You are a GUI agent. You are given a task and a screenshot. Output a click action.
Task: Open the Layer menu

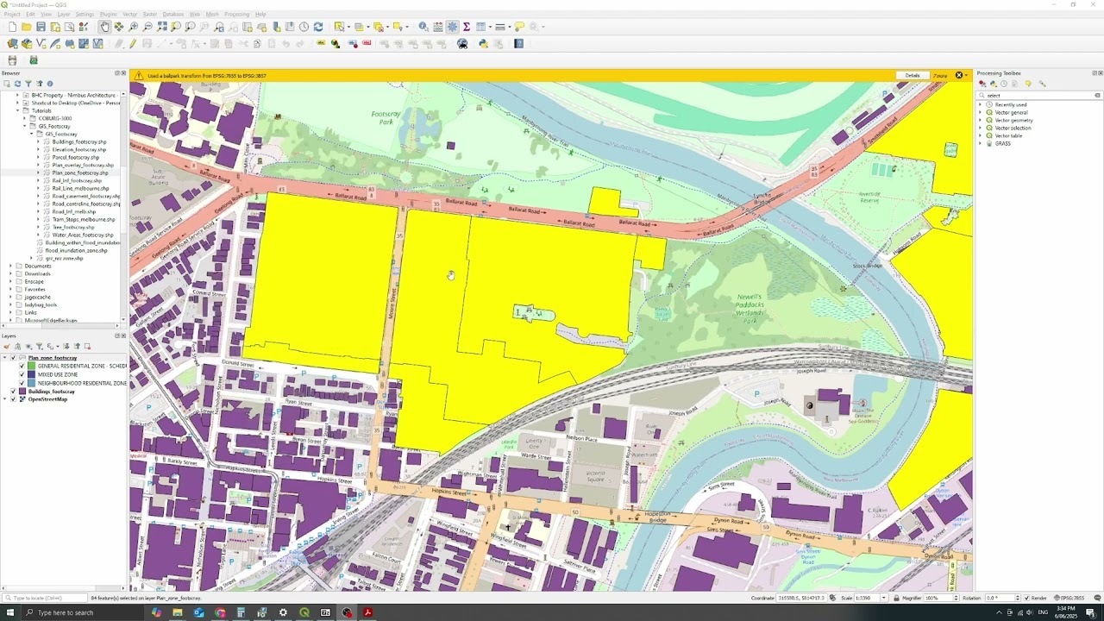[x=64, y=15]
